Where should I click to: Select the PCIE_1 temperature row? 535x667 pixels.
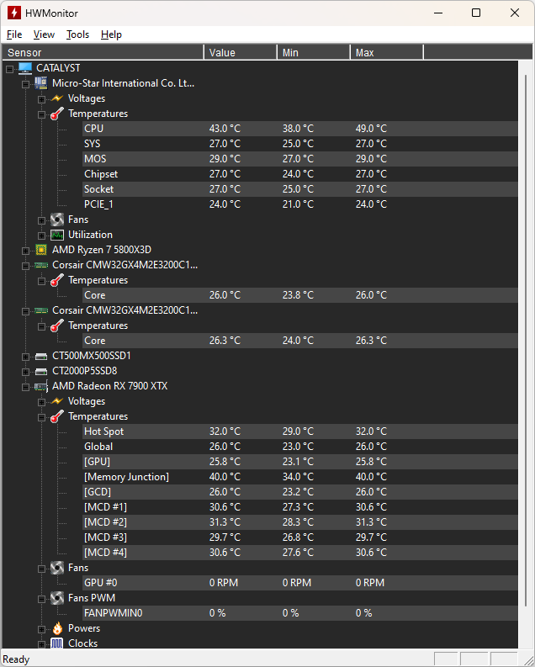(300, 204)
